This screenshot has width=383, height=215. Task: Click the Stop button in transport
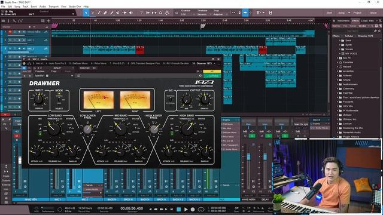coord(179,209)
